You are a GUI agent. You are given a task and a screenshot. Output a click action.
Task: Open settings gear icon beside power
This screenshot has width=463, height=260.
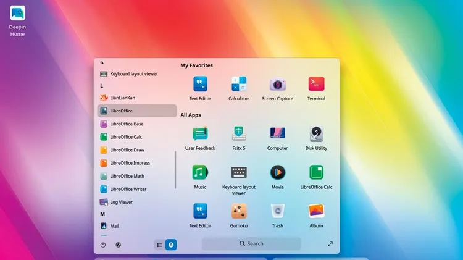(118, 245)
